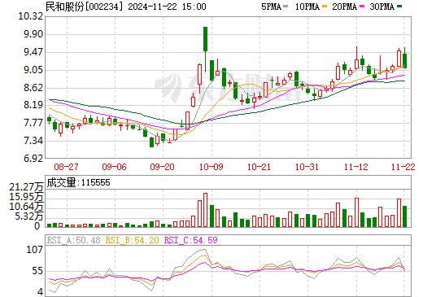The height and width of the screenshot is (297, 423).
Task: Click the 10-09 date axis label
Action: (x=211, y=167)
